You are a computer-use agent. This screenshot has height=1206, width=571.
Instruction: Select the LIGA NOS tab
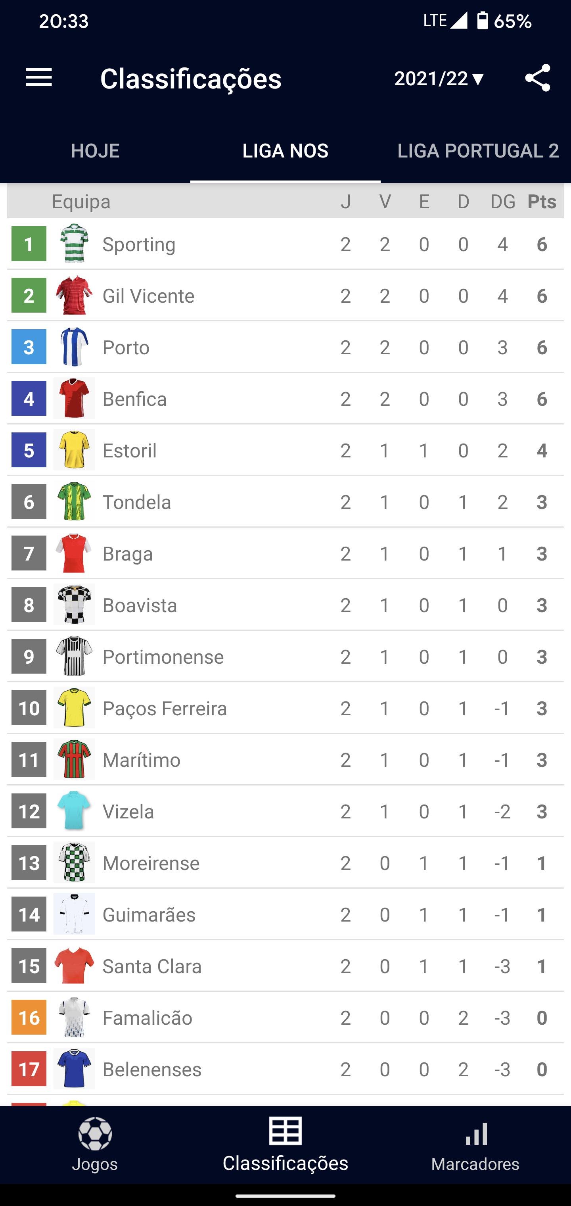tap(285, 151)
